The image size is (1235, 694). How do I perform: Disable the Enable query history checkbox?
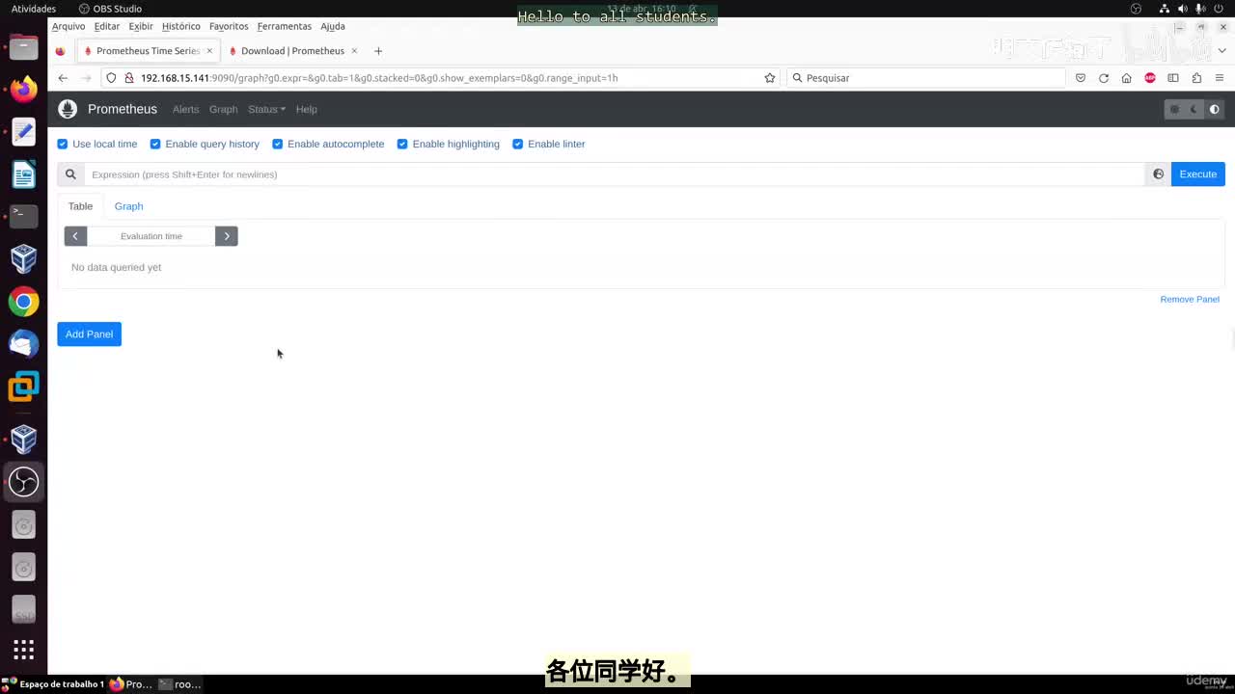(155, 144)
